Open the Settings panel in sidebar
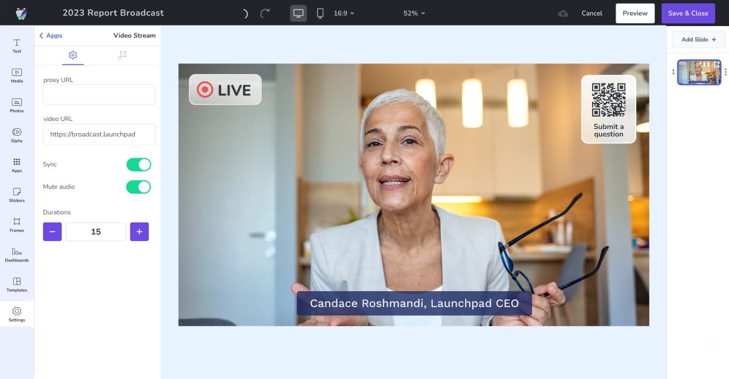 point(17,314)
